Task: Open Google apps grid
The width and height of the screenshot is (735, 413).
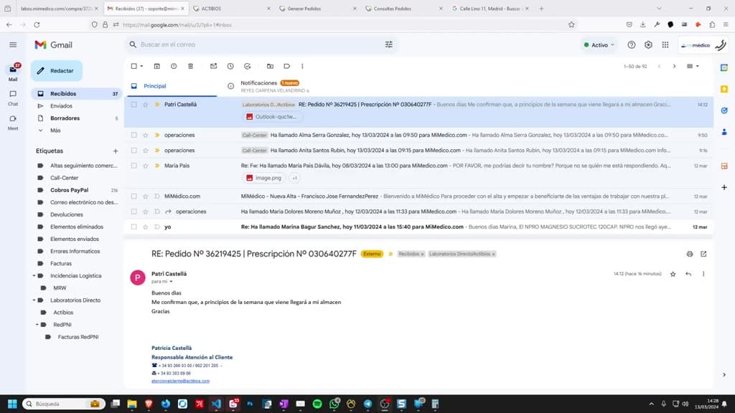Action: pyautogui.click(x=665, y=45)
